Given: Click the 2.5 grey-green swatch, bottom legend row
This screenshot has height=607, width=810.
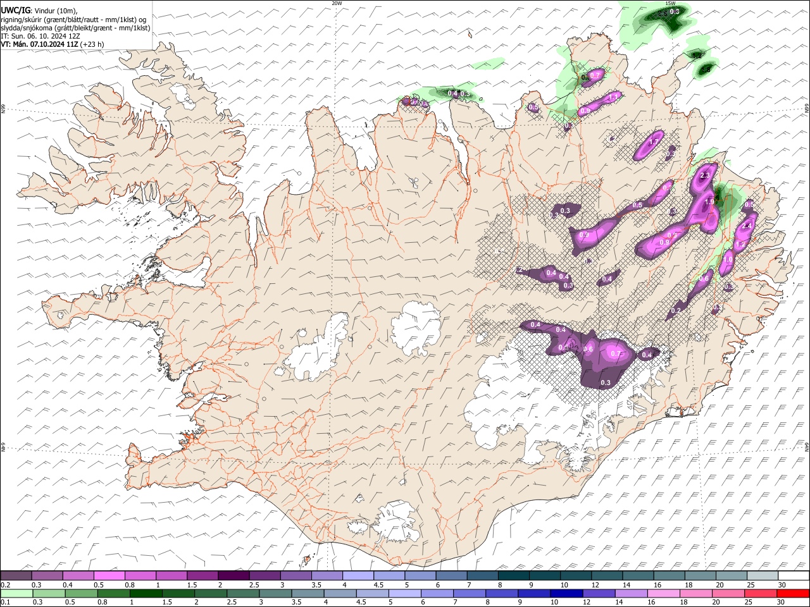Looking at the screenshot, I should tap(243, 594).
